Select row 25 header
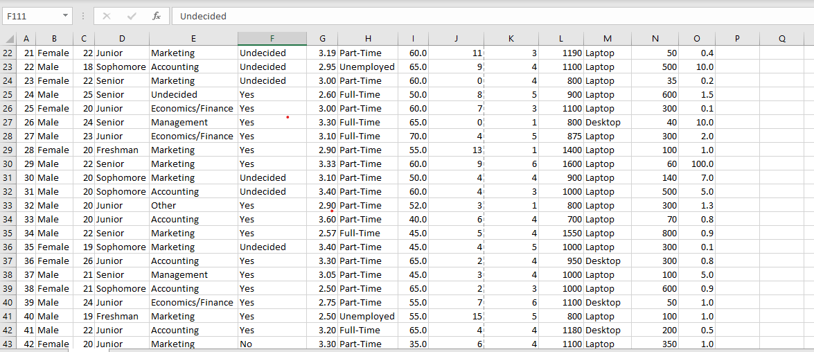The height and width of the screenshot is (352, 814). (8, 94)
